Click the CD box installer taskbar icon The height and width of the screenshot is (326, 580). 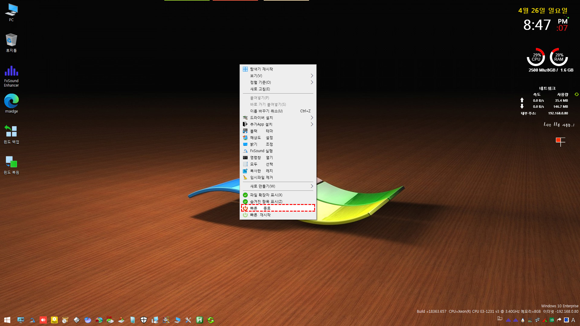66,320
